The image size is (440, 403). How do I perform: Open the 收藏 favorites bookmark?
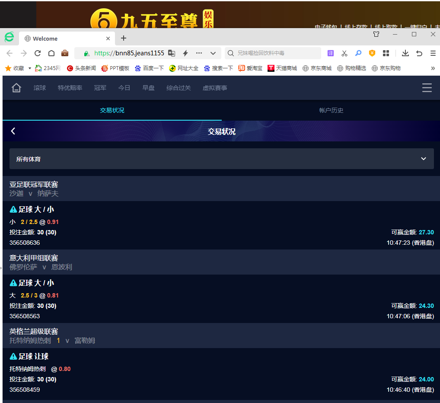click(x=15, y=68)
